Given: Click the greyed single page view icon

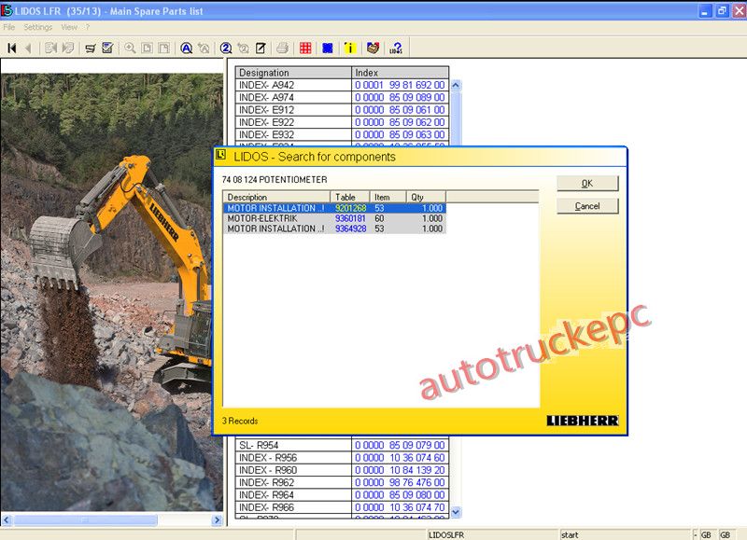Looking at the screenshot, I should pos(147,48).
